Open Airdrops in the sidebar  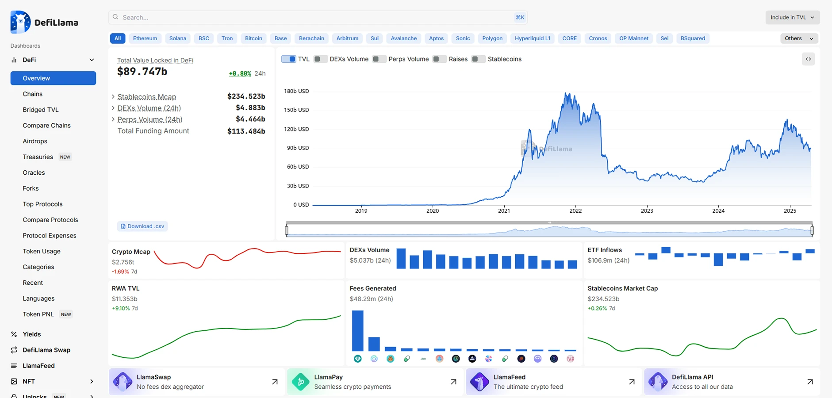point(35,141)
